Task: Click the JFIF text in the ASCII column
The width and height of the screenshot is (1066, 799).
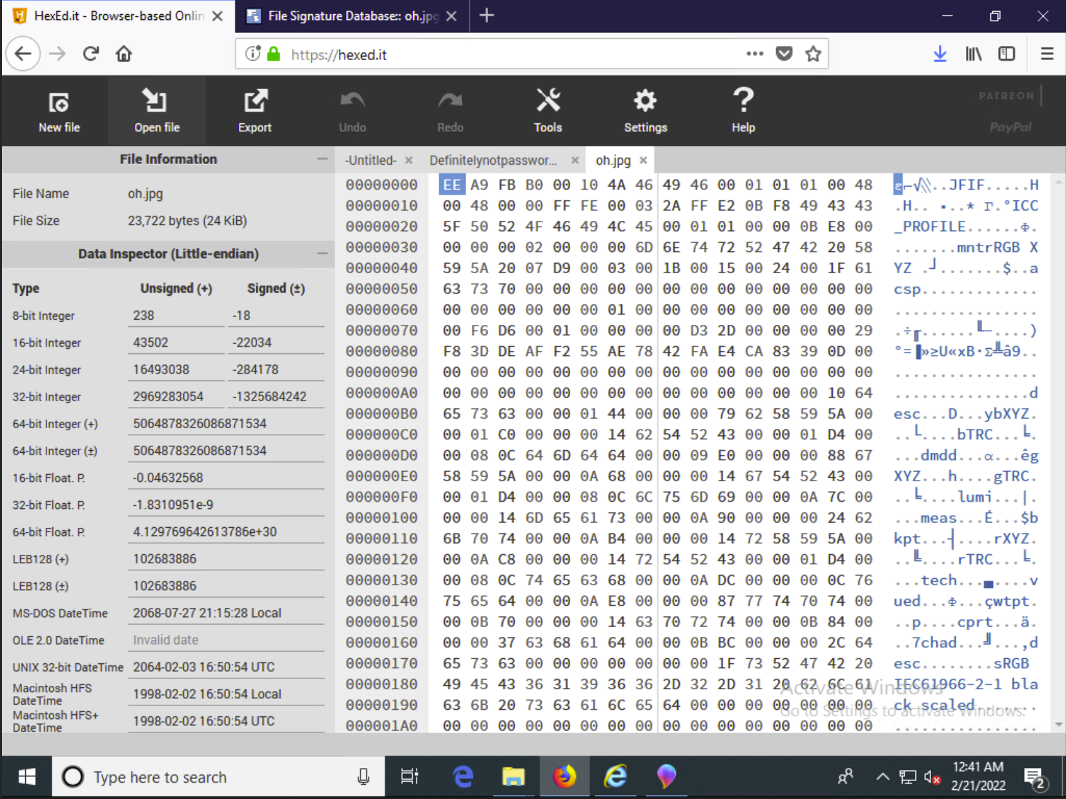Action: pos(967,185)
